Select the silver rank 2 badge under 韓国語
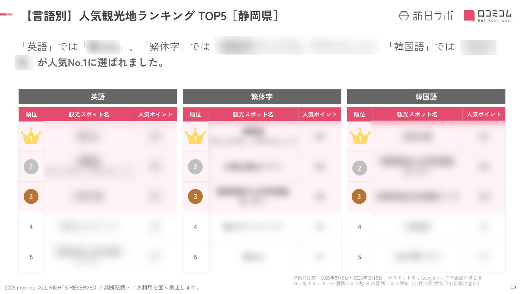 point(360,168)
